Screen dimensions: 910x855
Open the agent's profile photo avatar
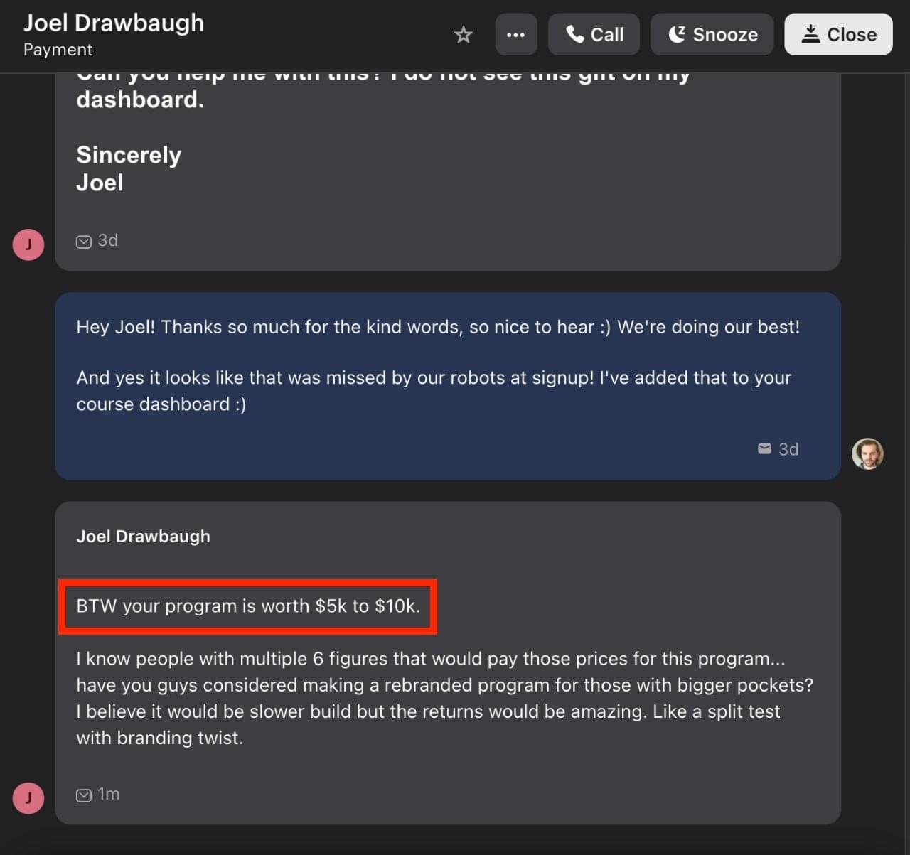pyautogui.click(x=867, y=453)
